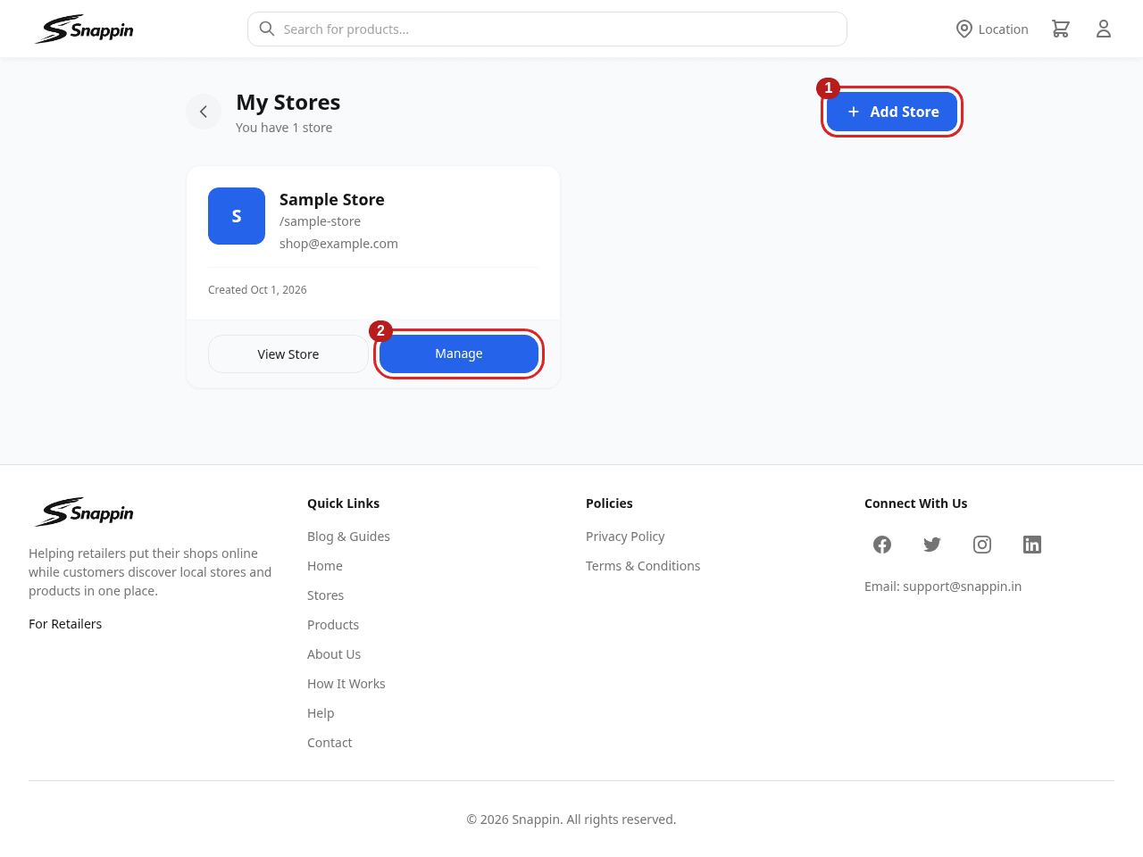Click the Add Store button
1143x857 pixels.
pyautogui.click(x=892, y=112)
